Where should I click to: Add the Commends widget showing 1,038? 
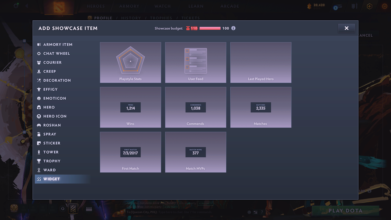click(195, 107)
